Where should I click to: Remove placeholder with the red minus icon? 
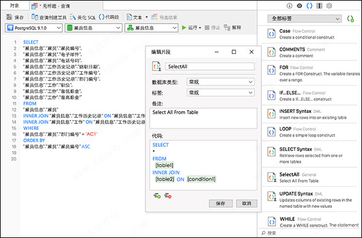168,196
